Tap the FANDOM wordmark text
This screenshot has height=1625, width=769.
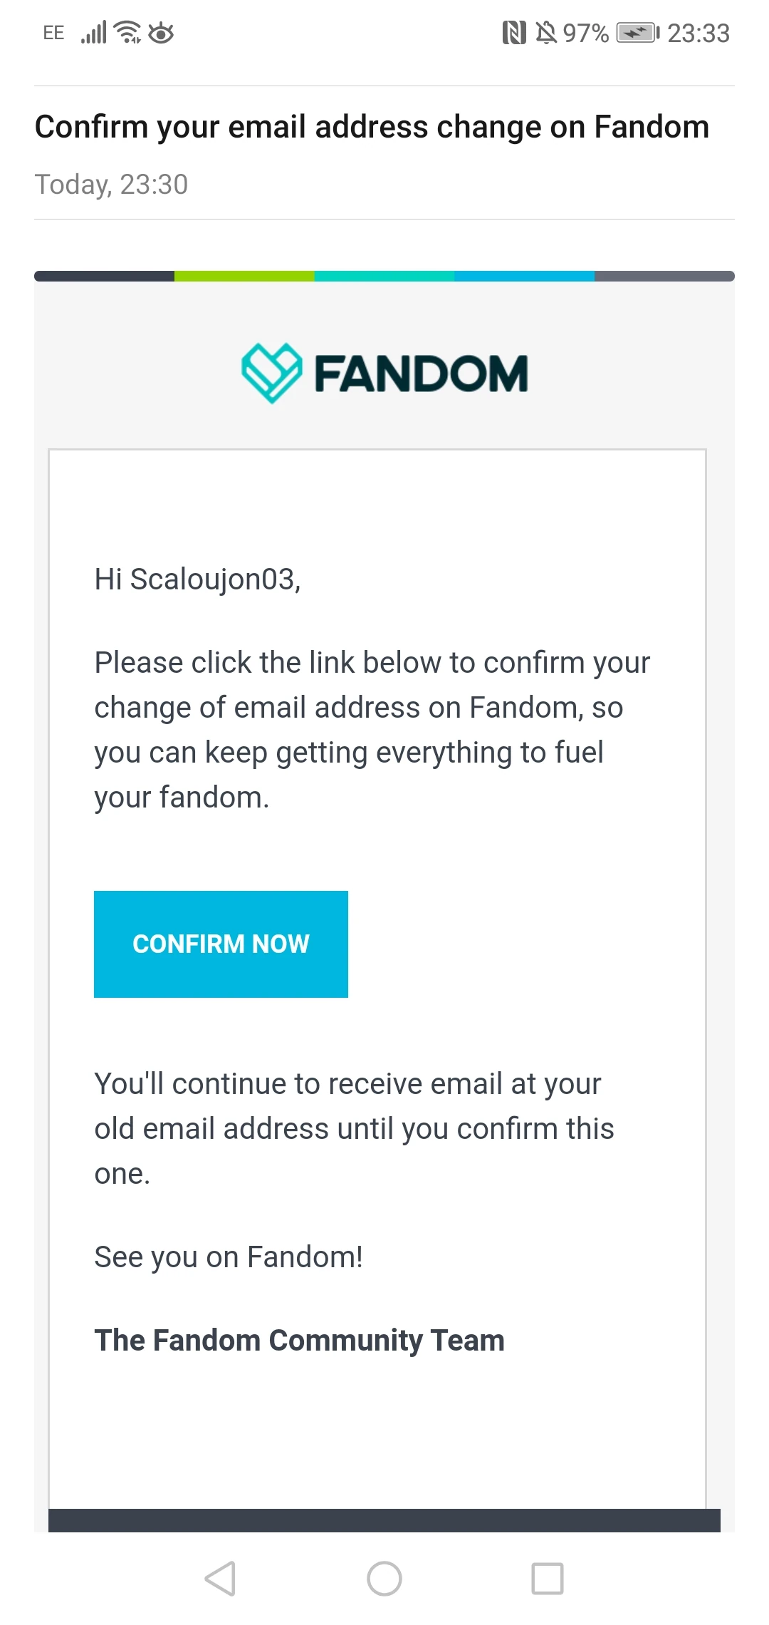pos(421,373)
